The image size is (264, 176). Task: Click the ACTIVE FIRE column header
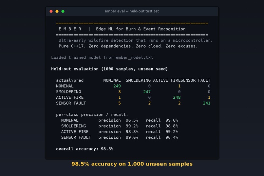167,80
